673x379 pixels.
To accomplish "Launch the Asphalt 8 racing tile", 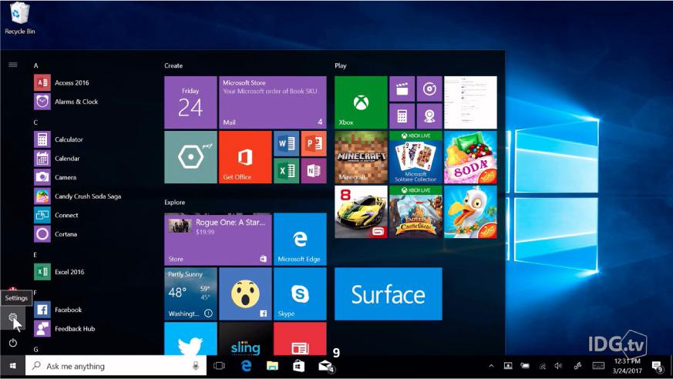I will (x=361, y=212).
